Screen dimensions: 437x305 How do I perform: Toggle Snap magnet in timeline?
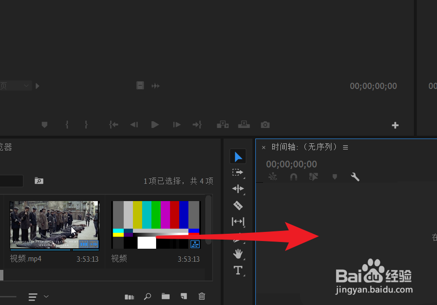pyautogui.click(x=294, y=177)
